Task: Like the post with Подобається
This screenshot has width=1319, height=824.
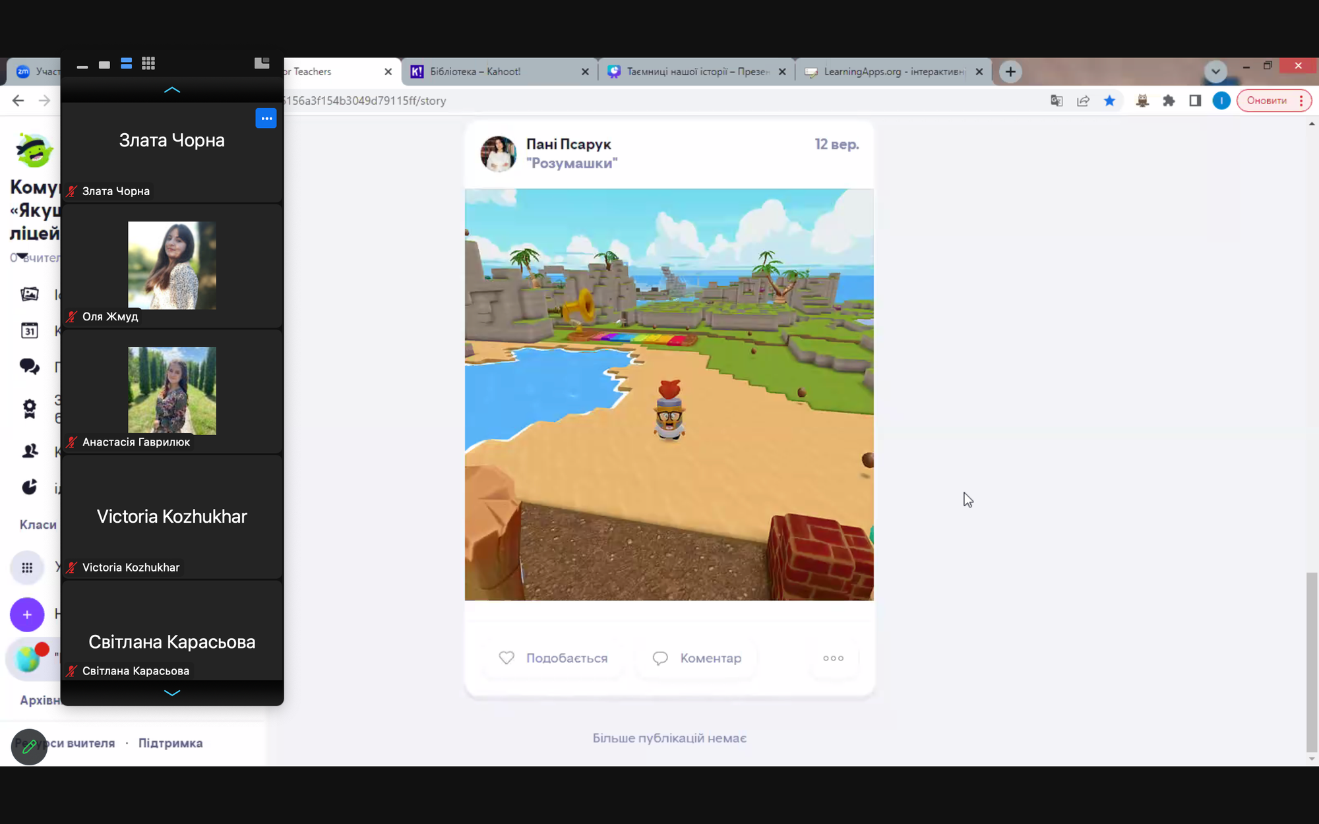Action: pyautogui.click(x=553, y=658)
